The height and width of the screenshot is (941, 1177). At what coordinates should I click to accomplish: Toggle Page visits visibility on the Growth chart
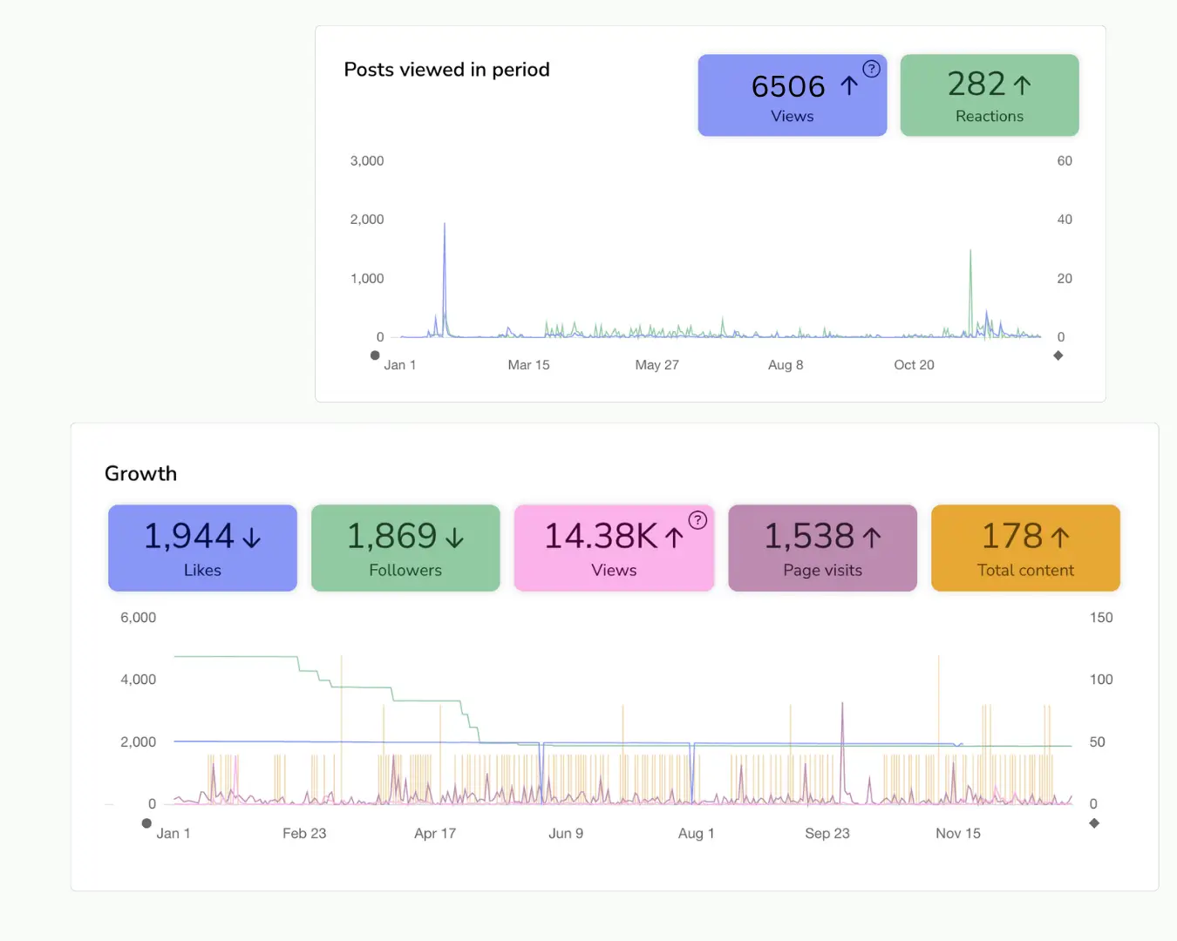click(821, 548)
